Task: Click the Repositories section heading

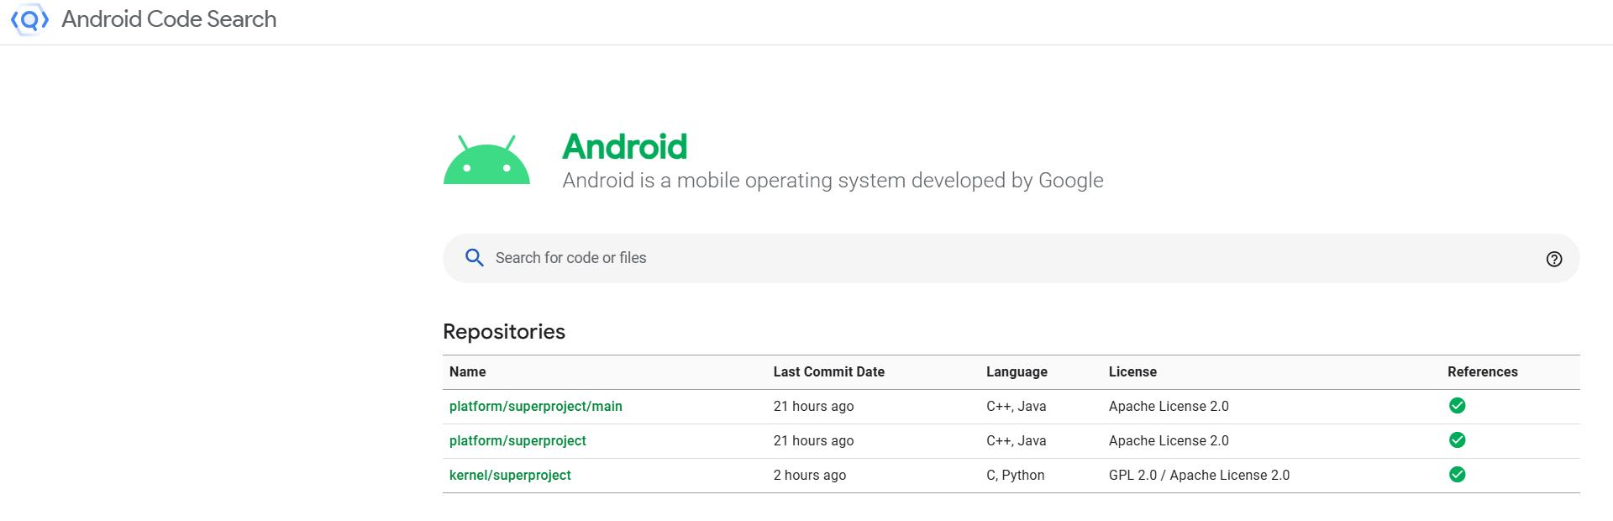Action: (504, 332)
